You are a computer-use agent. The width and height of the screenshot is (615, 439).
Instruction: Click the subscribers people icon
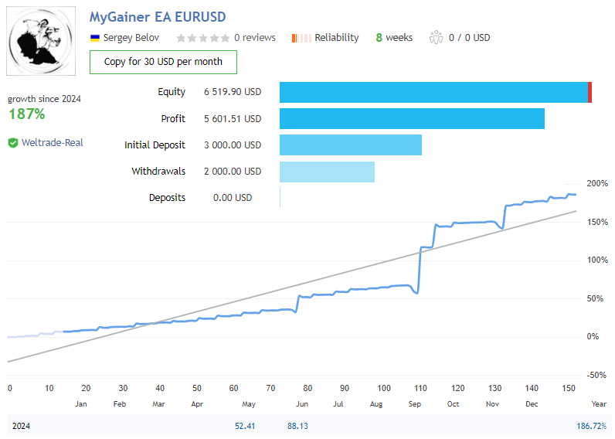(x=436, y=38)
